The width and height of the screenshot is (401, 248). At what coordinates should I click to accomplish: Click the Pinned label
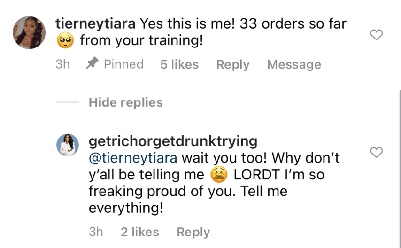click(123, 64)
